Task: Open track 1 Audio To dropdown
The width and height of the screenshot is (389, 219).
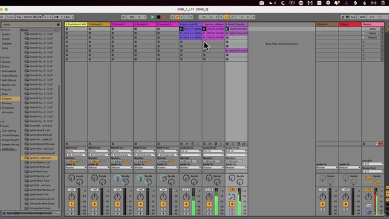Action: 76,168
